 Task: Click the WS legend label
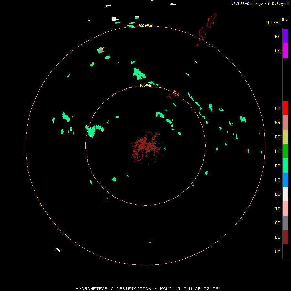point(277,180)
